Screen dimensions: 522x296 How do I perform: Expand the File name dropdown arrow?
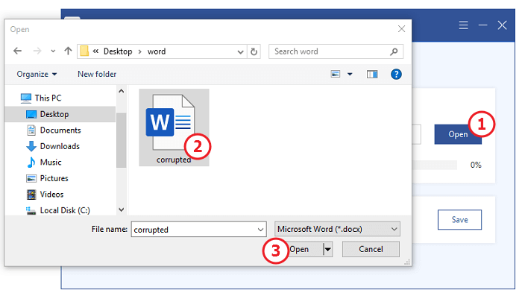point(261,230)
